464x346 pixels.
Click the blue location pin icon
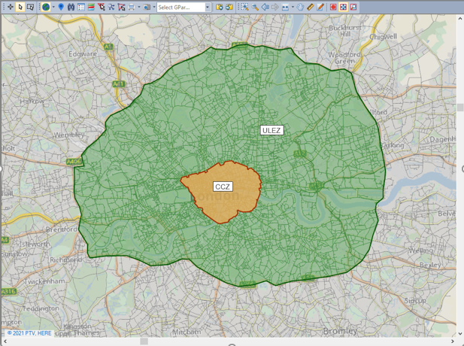click(62, 7)
